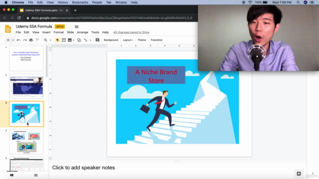Click the new slide plus button
The image size is (319, 179).
click(x=8, y=40)
